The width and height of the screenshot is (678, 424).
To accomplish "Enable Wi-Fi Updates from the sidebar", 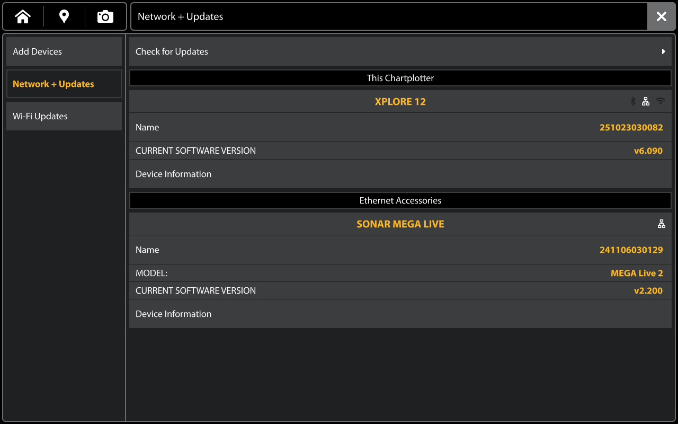I will [x=64, y=116].
